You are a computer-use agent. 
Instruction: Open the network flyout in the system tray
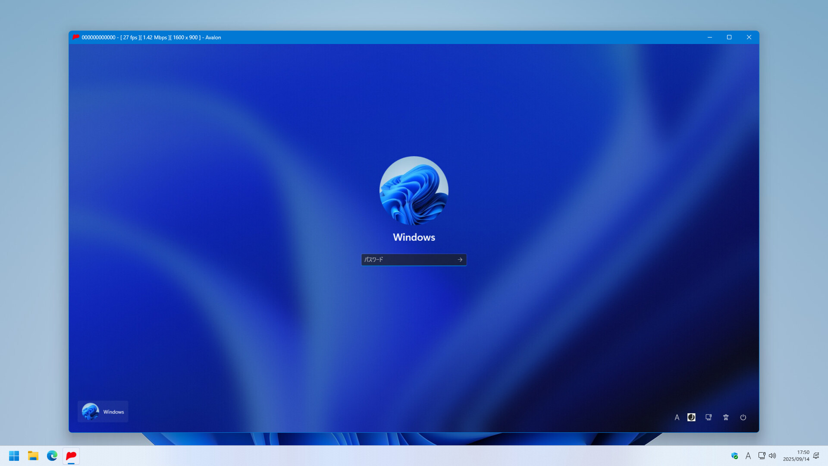[x=762, y=456]
